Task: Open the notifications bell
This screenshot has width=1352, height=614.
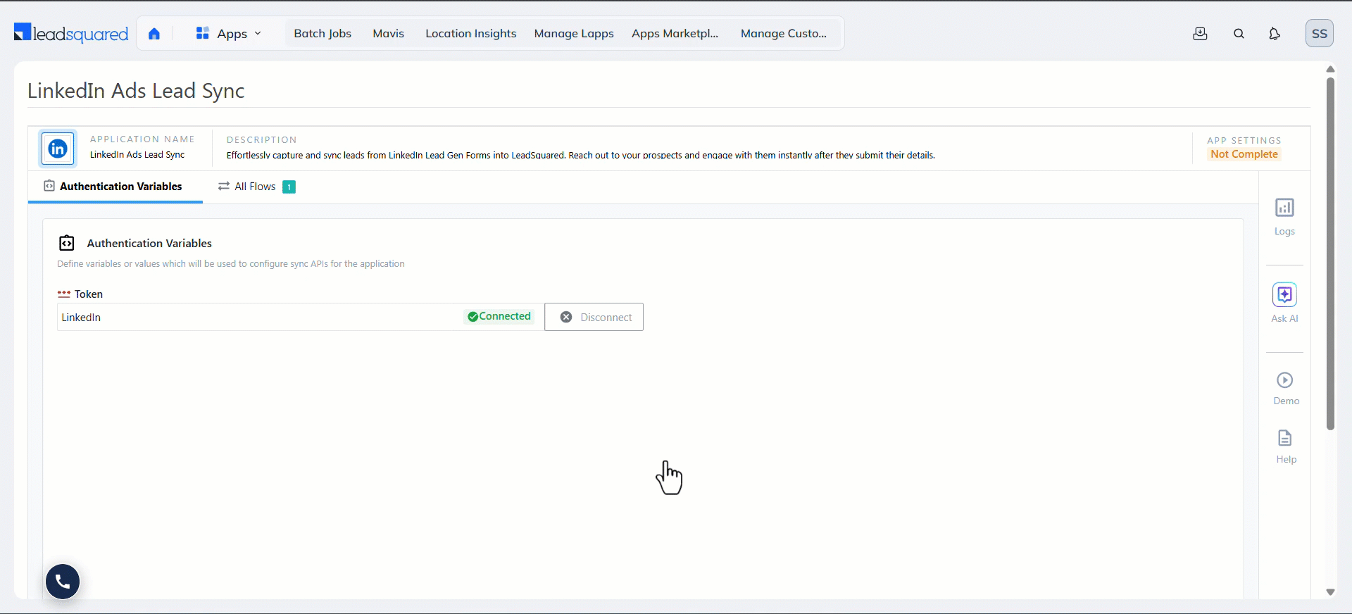Action: coord(1275,34)
